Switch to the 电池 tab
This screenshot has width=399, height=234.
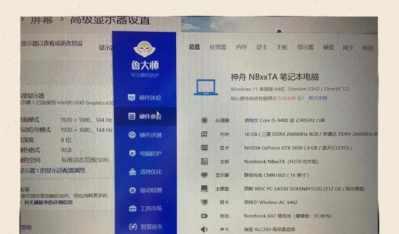pos(367,48)
